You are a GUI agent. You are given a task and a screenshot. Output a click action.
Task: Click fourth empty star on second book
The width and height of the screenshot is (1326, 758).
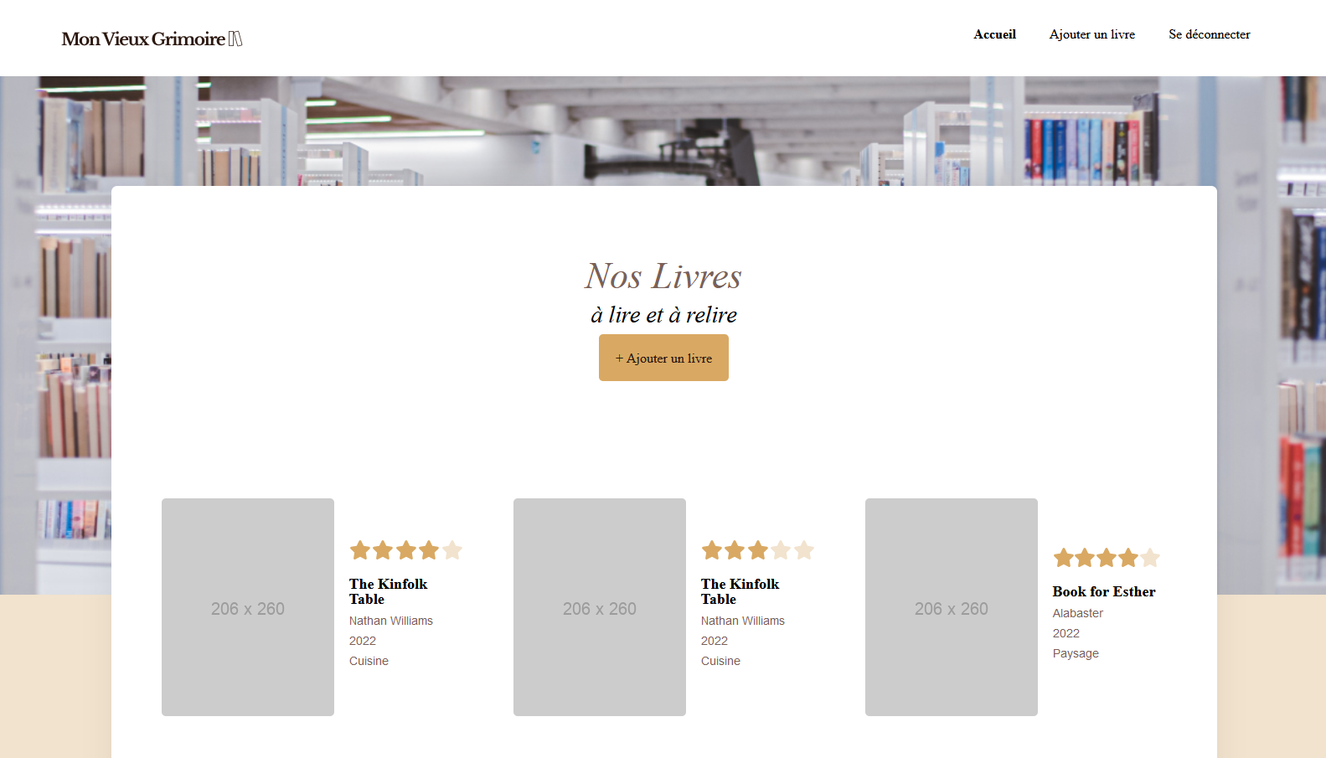(781, 550)
